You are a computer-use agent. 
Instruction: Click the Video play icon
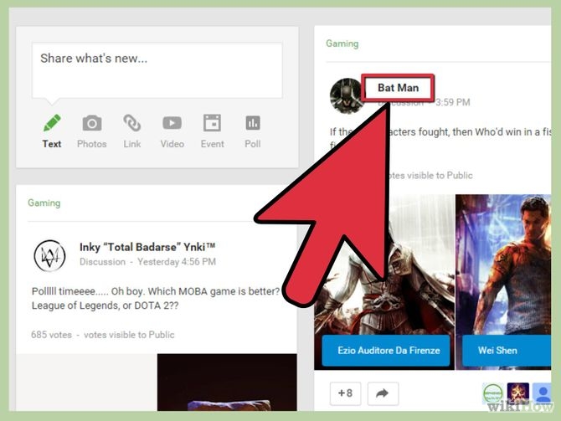[x=172, y=123]
